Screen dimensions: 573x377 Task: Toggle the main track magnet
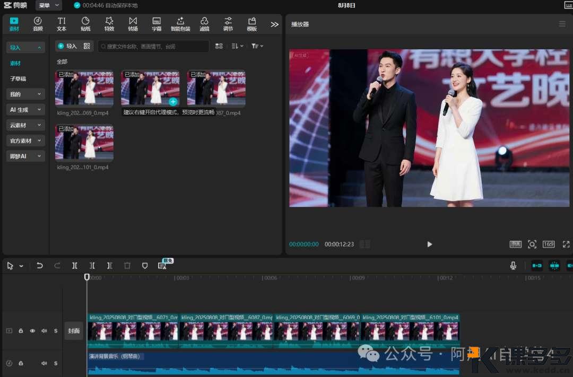coord(537,266)
